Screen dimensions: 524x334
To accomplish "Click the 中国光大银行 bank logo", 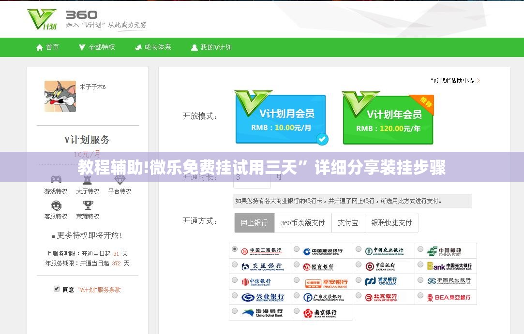I will coord(449,266).
